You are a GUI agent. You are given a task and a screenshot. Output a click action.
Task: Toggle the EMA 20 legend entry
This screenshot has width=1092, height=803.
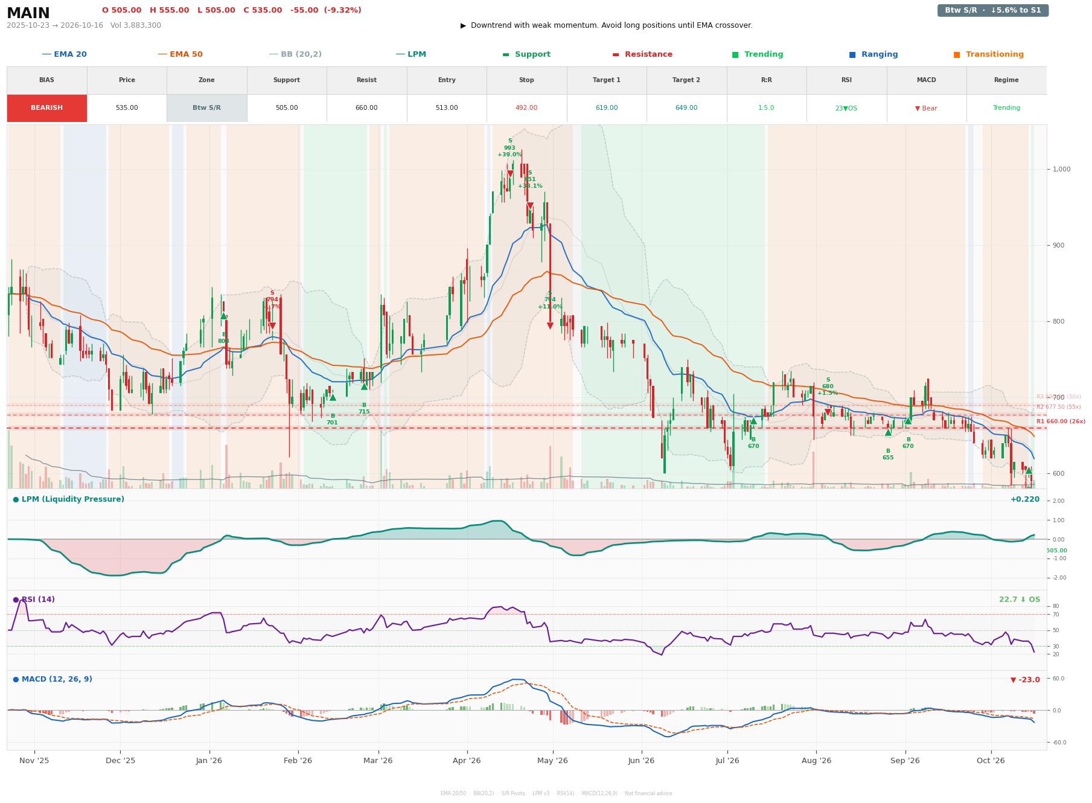point(64,54)
